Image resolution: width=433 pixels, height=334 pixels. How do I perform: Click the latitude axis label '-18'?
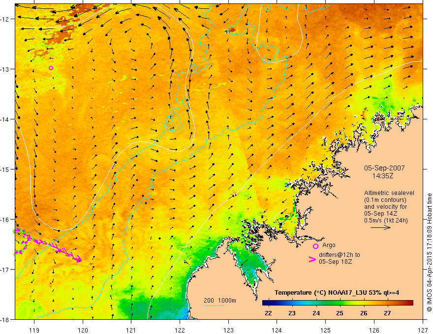click(x=5, y=319)
